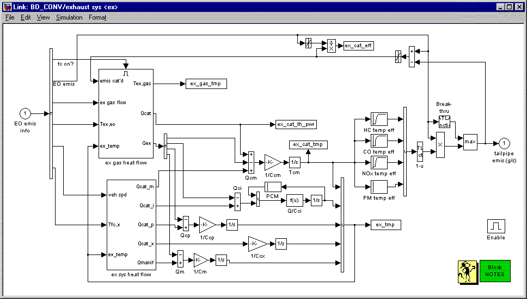Select the Tcm integrator block
527x299 pixels.
coord(294,162)
